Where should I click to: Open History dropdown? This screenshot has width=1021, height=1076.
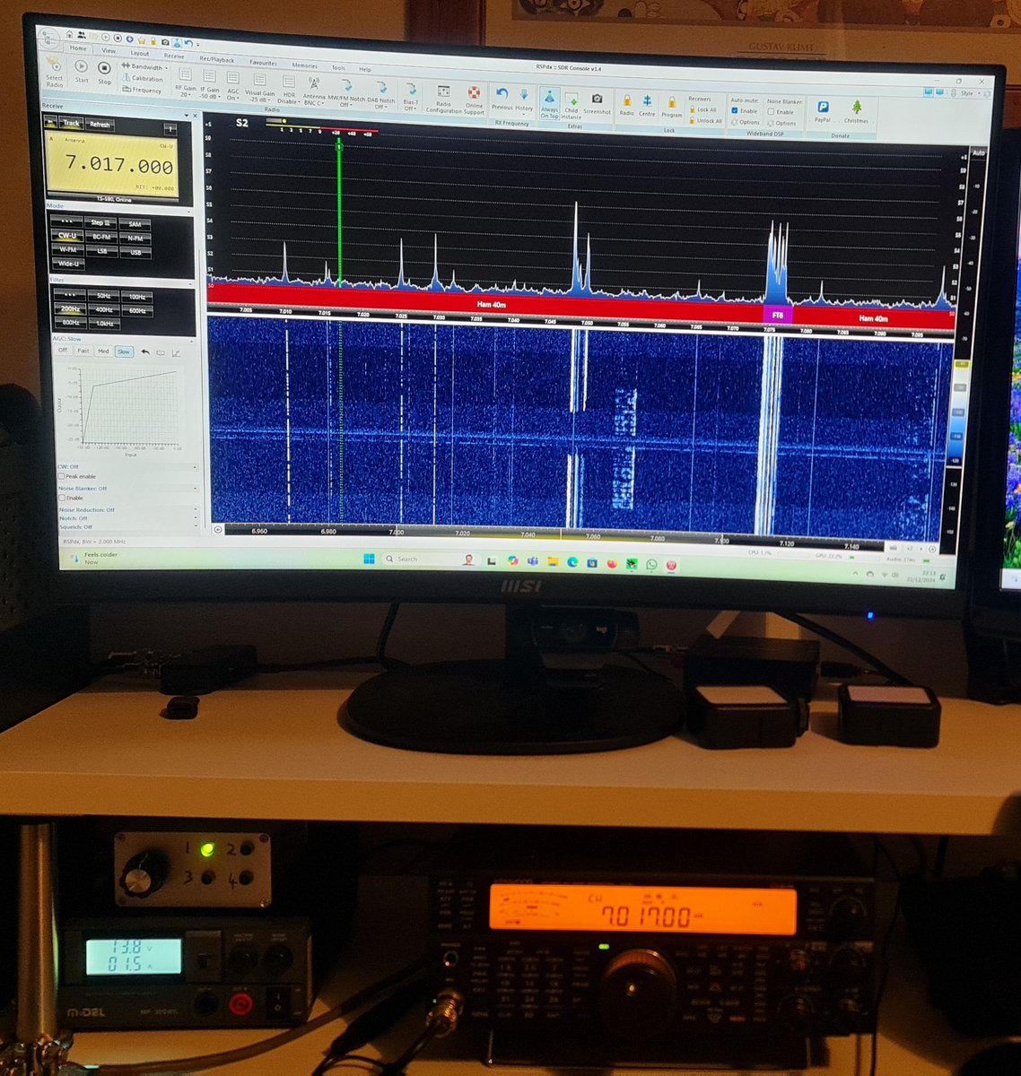click(x=525, y=100)
